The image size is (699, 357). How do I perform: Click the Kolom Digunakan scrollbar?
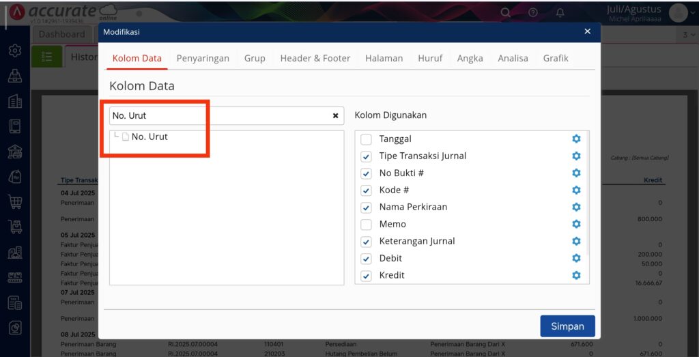588,192
